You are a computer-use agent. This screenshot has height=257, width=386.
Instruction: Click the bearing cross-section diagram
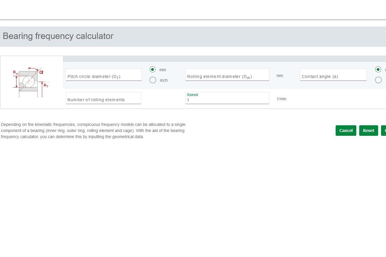coord(31,82)
